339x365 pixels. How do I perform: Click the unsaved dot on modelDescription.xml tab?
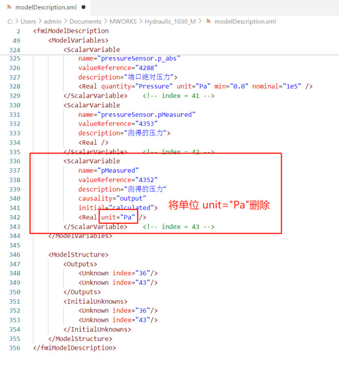(x=83, y=7)
